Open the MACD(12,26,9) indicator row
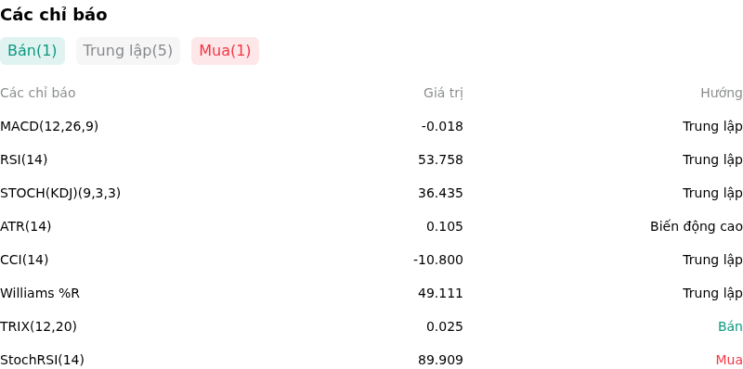 point(371,126)
